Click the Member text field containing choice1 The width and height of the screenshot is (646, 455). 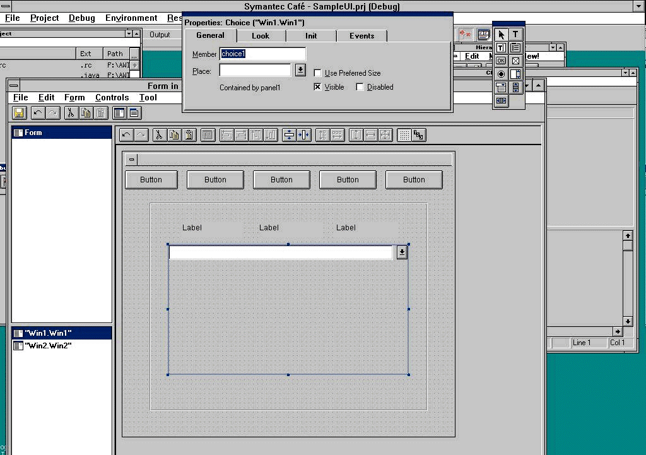(x=262, y=54)
